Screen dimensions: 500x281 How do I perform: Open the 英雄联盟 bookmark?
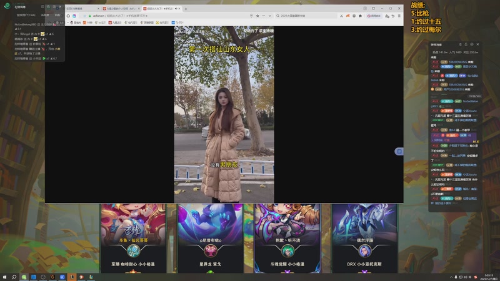pyautogui.click(x=147, y=22)
